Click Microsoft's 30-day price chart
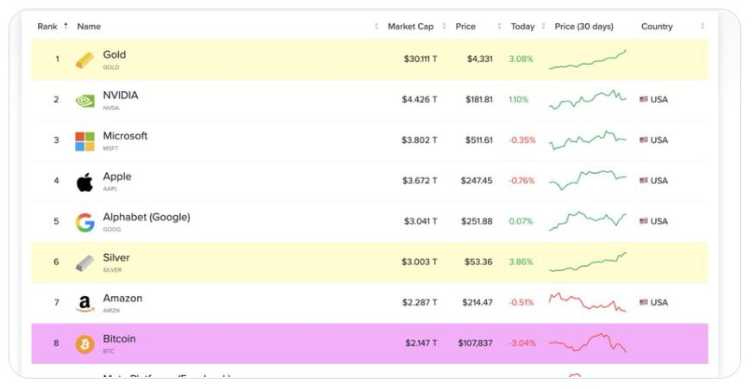This screenshot has width=755, height=389. click(588, 140)
